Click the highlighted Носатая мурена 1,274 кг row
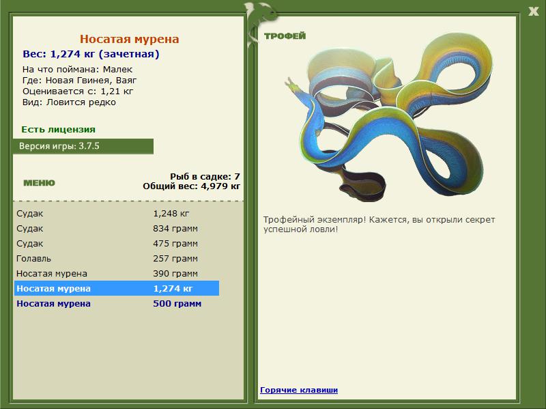Screen dimensions: 546x409 tap(117, 288)
